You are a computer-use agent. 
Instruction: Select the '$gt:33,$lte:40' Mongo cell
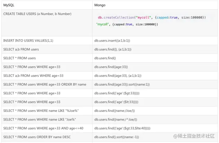(x=155, y=128)
